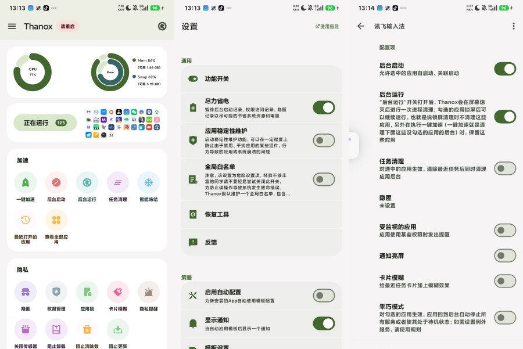This screenshot has width=523, height=349.
Task: Go back from 讯飞输入法 page
Action: click(x=361, y=26)
